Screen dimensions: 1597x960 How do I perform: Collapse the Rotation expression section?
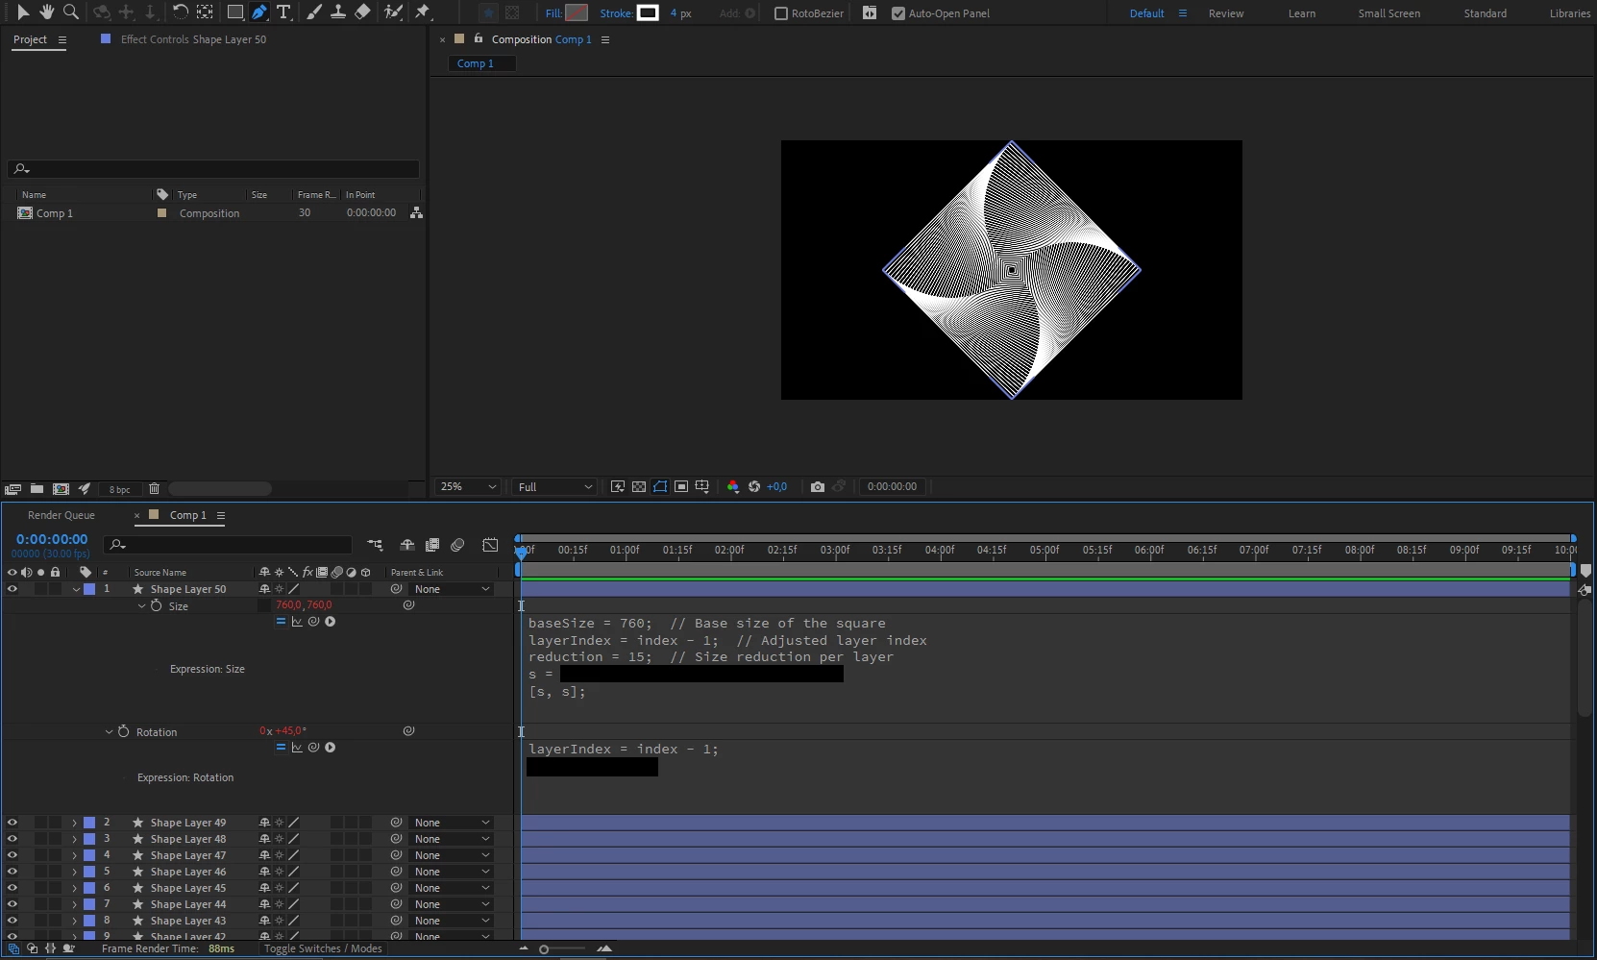(109, 732)
